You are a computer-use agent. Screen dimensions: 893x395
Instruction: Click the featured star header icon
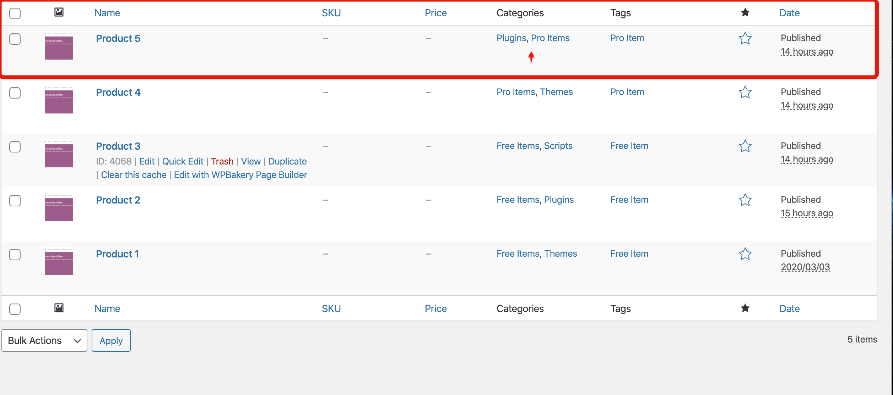745,13
